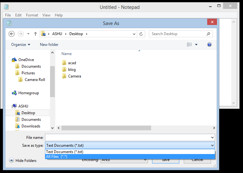Expand the arrow after Desktop breadcrumb
Image resolution: width=243 pixels, height=173 pixels.
(x=86, y=34)
